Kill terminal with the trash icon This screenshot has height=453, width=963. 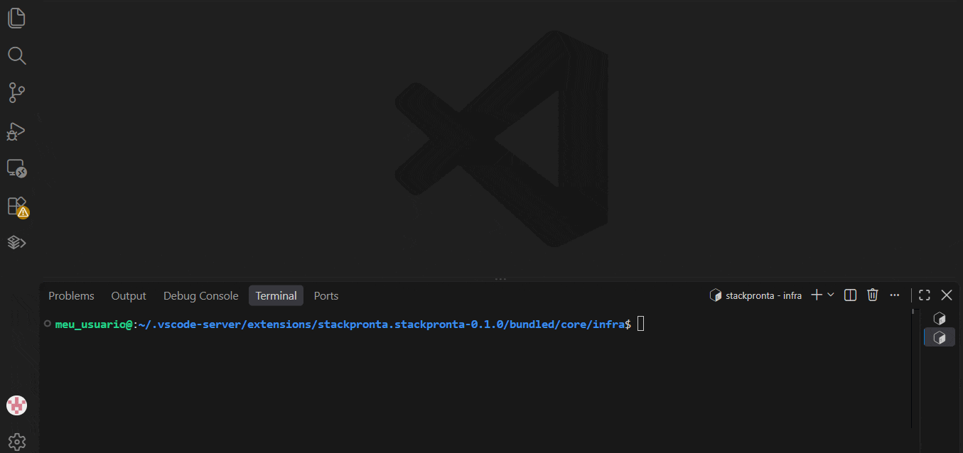[873, 295]
